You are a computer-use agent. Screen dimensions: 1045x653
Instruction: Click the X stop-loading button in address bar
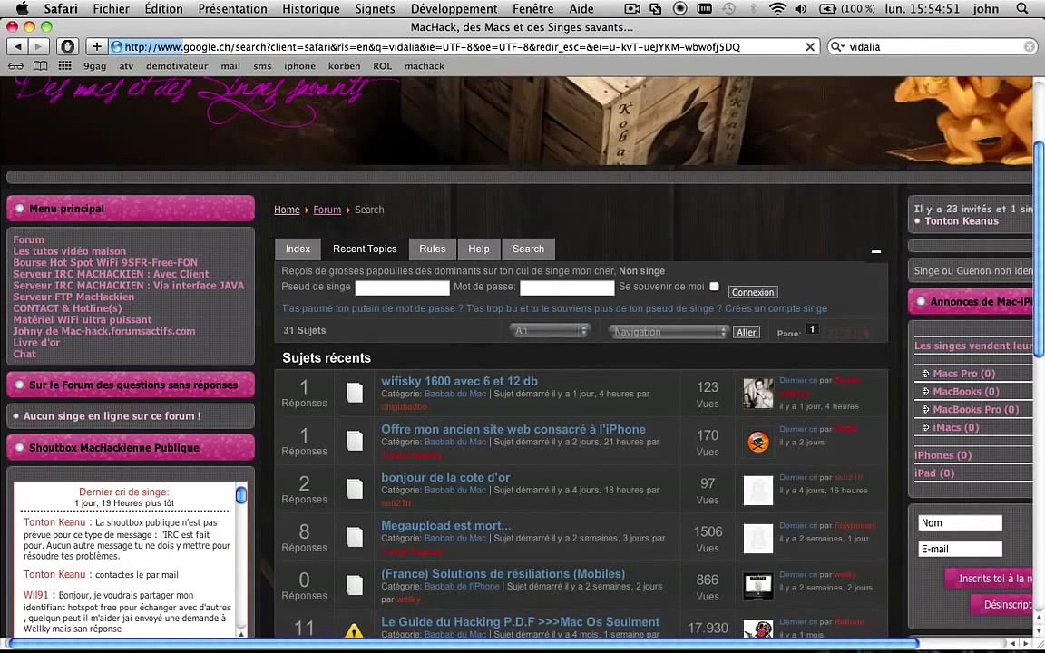click(x=810, y=46)
